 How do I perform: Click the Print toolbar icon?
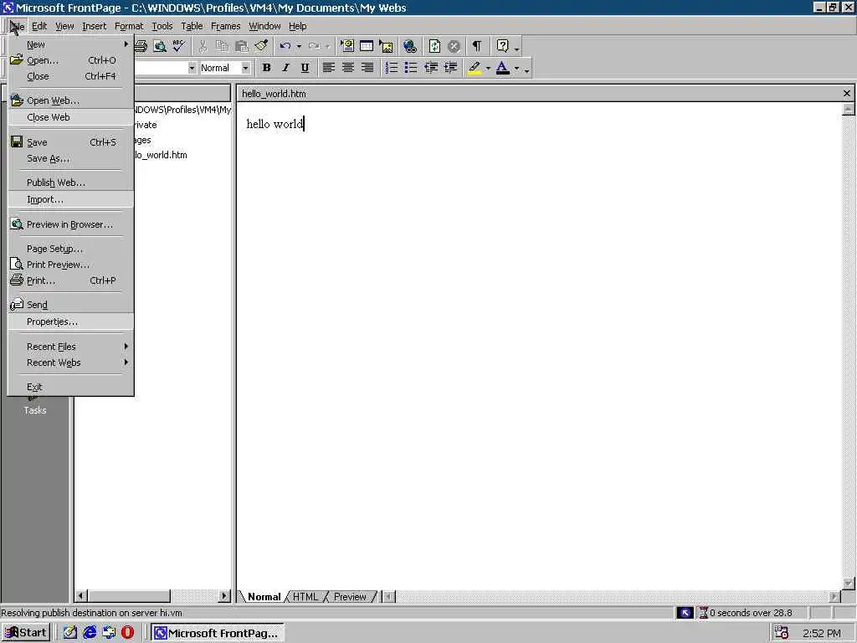141,47
